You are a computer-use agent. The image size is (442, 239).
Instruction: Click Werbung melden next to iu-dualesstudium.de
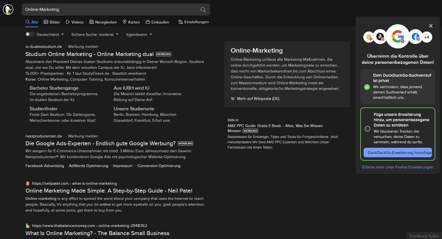(x=83, y=47)
